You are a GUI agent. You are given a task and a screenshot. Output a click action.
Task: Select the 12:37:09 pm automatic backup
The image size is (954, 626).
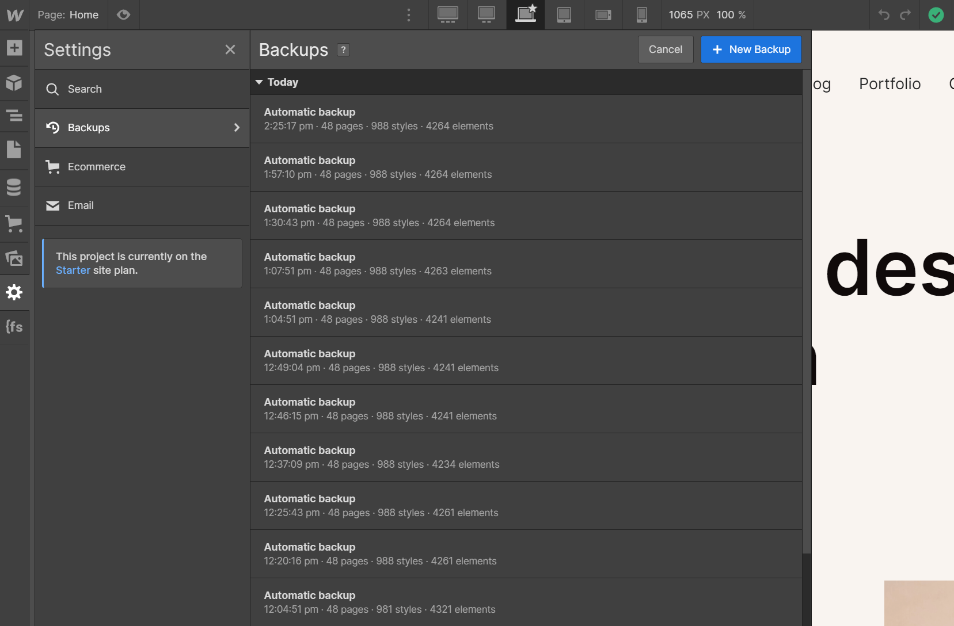(526, 457)
